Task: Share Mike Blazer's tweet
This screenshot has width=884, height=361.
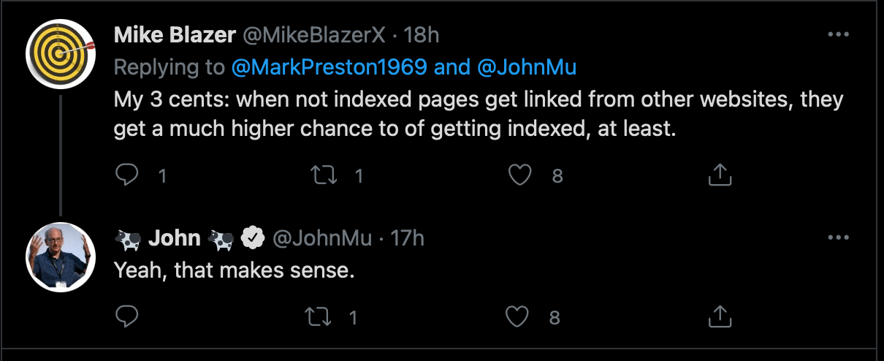Action: click(x=720, y=175)
